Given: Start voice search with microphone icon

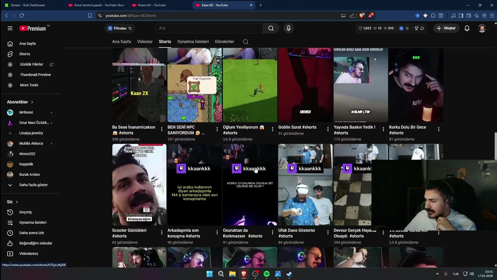Looking at the screenshot, I should pos(288,28).
